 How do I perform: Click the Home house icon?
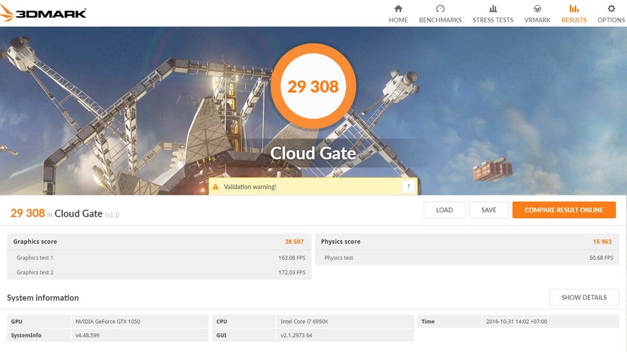point(398,8)
